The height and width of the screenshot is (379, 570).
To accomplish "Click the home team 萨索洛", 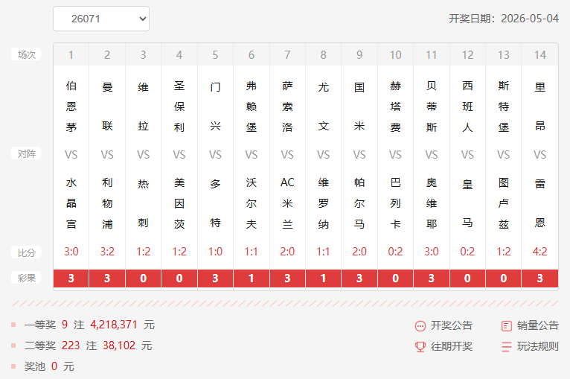I will tap(287, 106).
